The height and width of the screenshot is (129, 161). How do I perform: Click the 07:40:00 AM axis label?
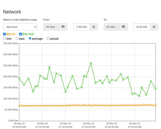click(112, 127)
